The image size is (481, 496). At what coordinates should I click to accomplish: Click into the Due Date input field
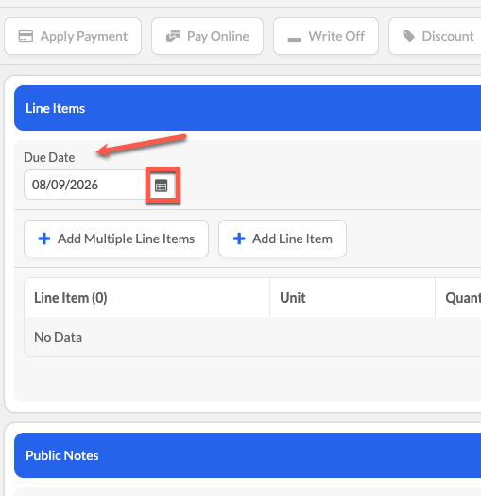tap(85, 185)
